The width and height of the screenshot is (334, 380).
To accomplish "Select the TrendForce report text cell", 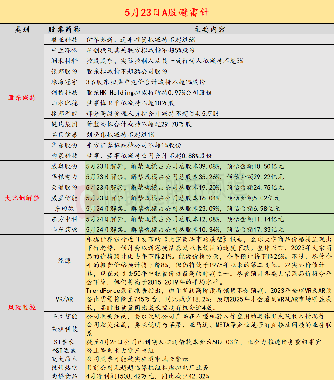I will [209, 299].
